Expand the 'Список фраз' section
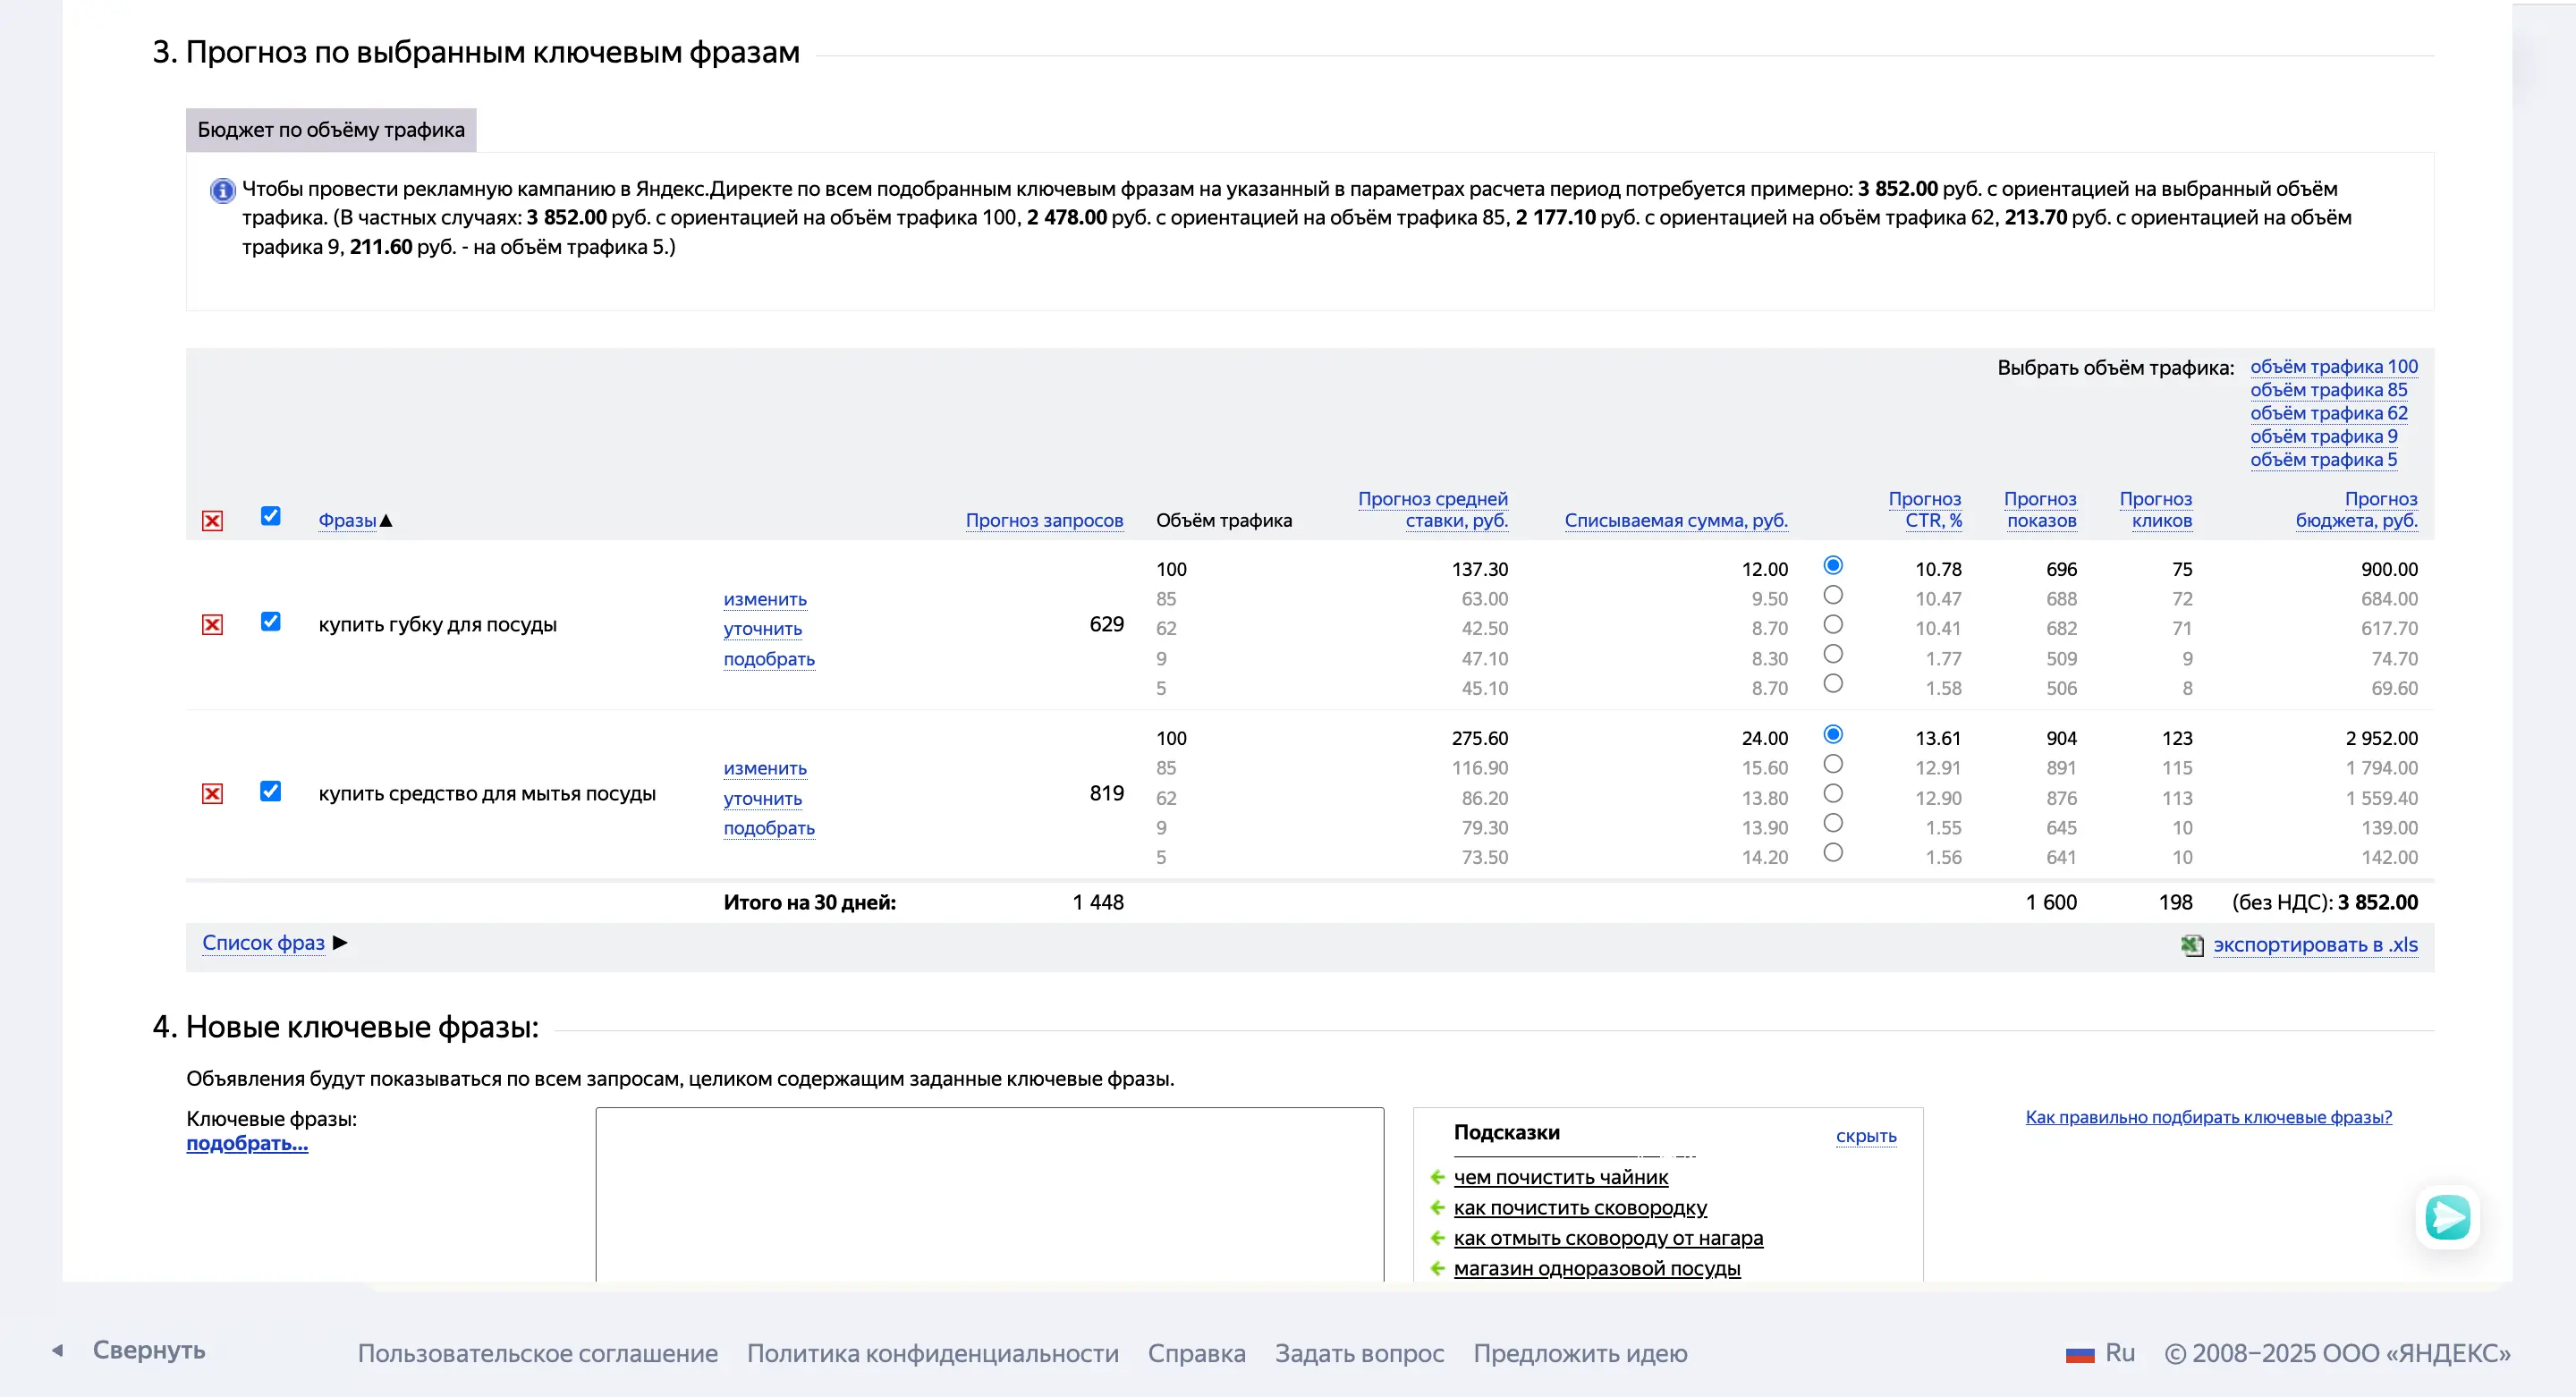Screen dimensions: 2576x1397 (264, 943)
